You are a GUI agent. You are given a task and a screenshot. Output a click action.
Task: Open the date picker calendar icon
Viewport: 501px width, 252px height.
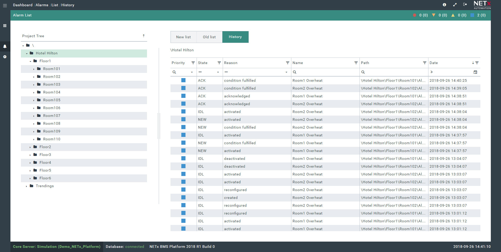pos(475,72)
